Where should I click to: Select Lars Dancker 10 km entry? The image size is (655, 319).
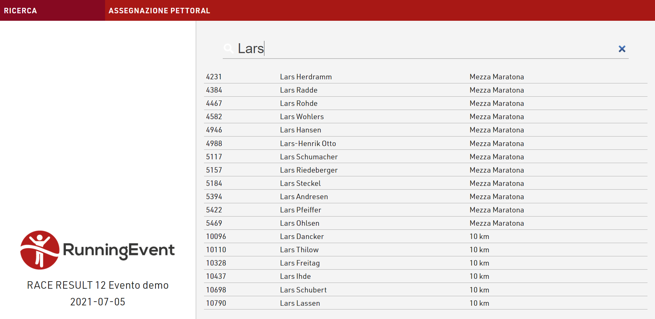pos(302,237)
